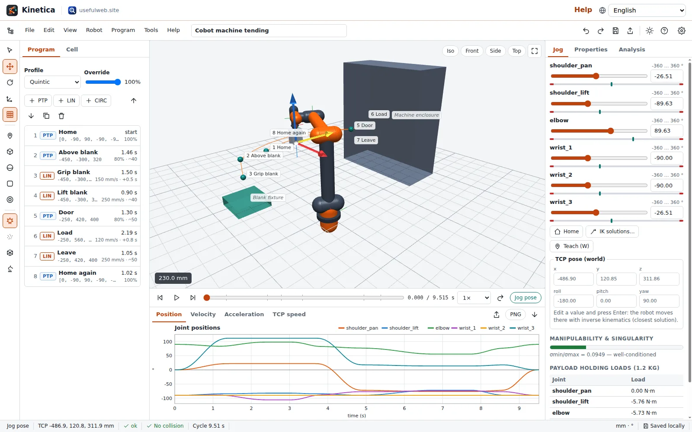Viewport: 692px width, 432px height.
Task: Click the TCP pose x value field
Action: (x=573, y=279)
